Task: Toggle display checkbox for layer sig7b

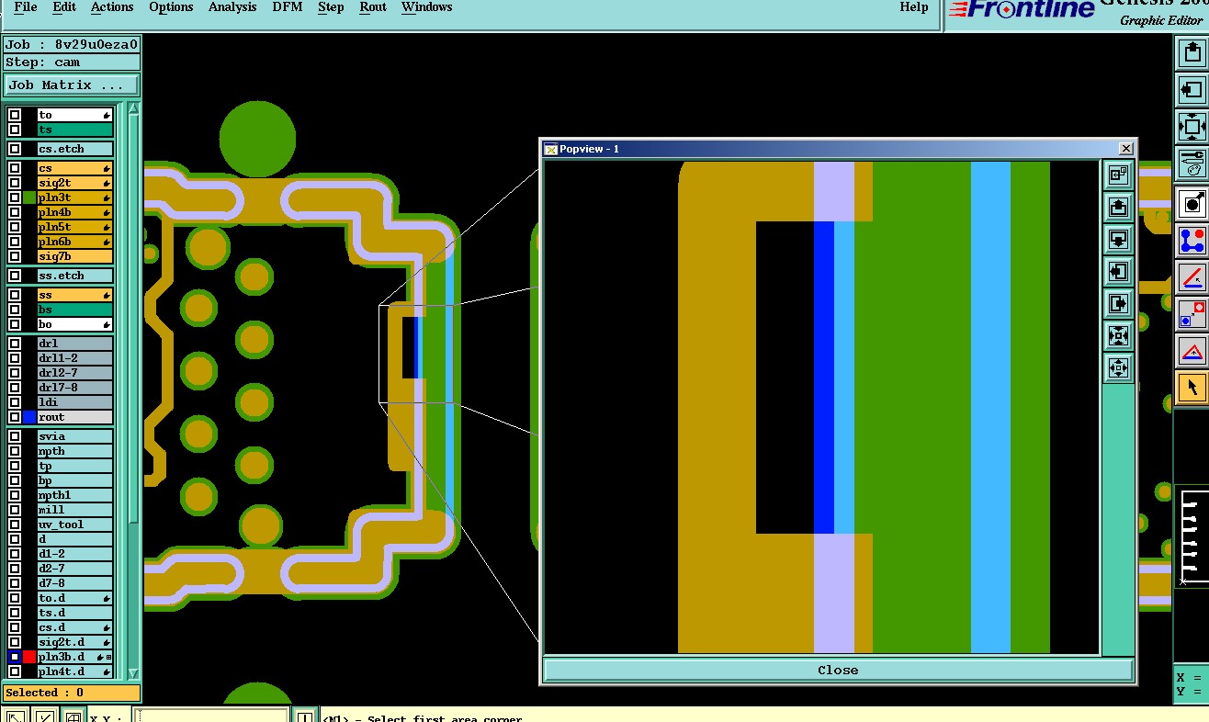Action: [15, 256]
